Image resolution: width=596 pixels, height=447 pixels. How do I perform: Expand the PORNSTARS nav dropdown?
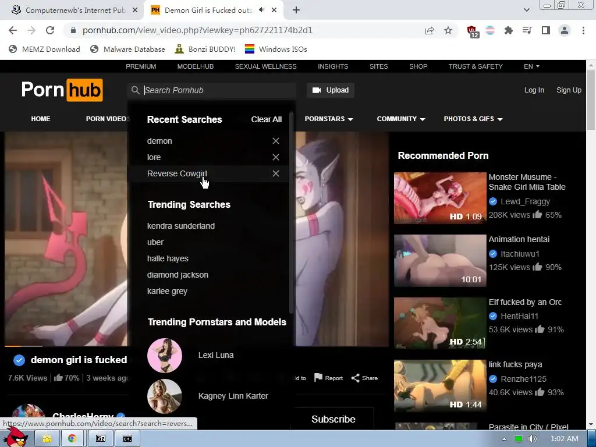(x=329, y=119)
